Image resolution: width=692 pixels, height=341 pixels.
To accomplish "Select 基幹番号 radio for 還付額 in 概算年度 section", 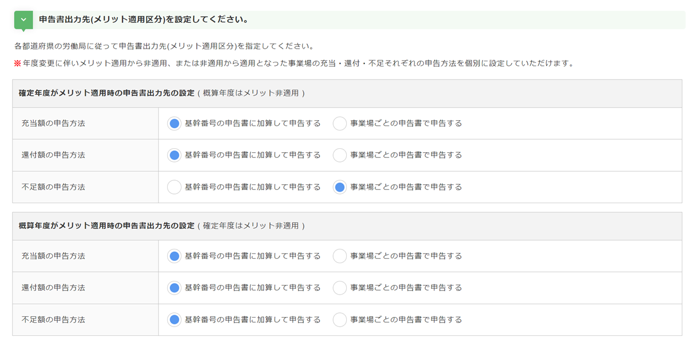I will click(x=175, y=288).
